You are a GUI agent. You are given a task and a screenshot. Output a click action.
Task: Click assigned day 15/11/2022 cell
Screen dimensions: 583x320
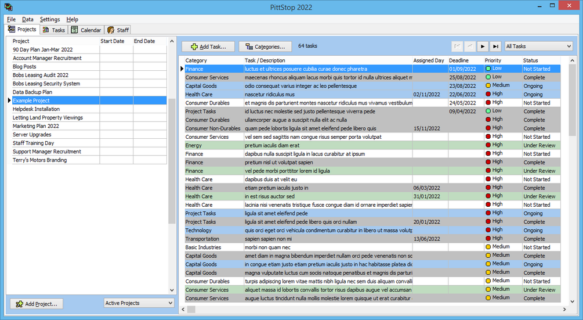pyautogui.click(x=430, y=128)
